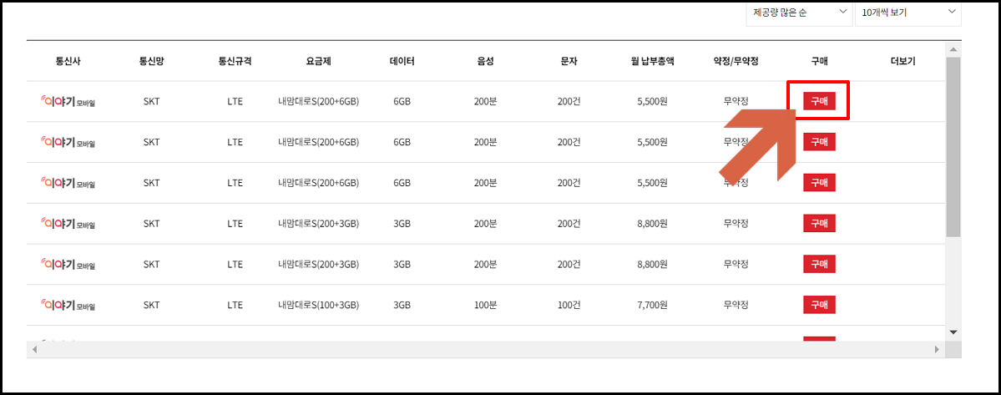Click the 월 납부총액 column header

point(652,61)
